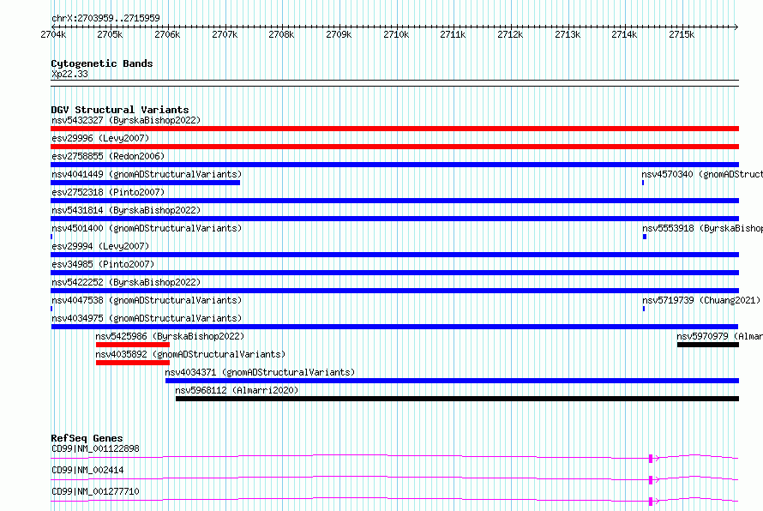Image resolution: width=763 pixels, height=511 pixels.
Task: Click the blue bar under nsv4034371
Action: click(452, 381)
